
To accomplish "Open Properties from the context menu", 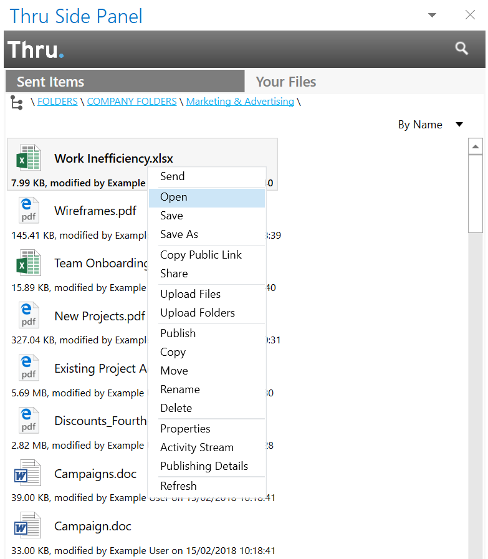I will (x=207, y=429).
